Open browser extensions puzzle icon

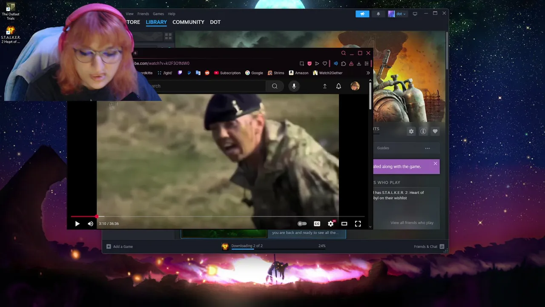tap(343, 64)
